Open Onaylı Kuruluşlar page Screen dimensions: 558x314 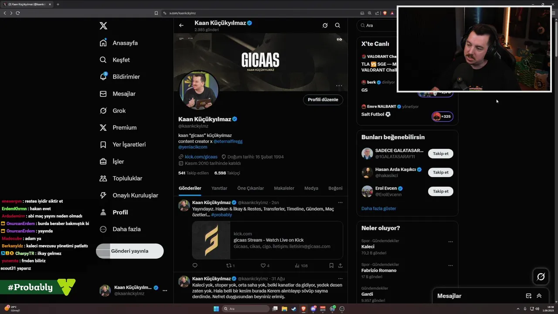pos(129,195)
